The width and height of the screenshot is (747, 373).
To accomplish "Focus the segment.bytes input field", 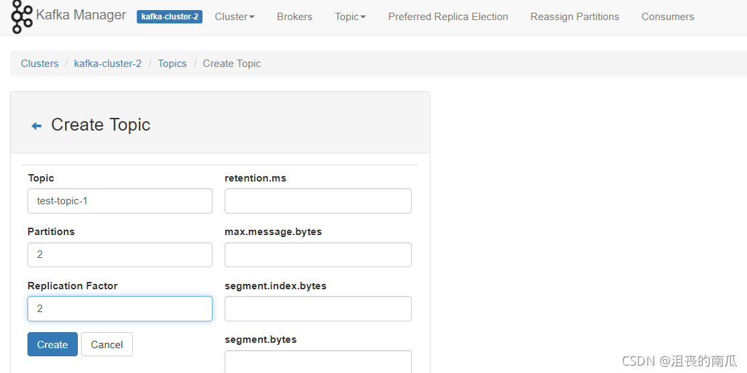I will (318, 362).
